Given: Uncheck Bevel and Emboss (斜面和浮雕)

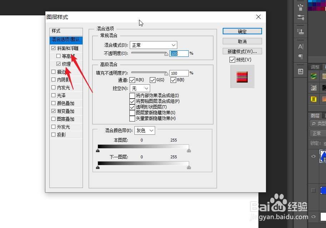Looking at the screenshot, I should tap(53, 48).
